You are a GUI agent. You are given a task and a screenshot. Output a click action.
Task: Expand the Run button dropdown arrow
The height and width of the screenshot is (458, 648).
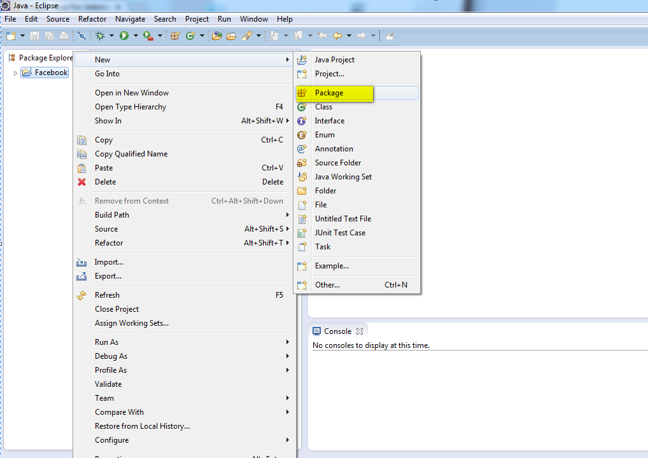point(136,36)
